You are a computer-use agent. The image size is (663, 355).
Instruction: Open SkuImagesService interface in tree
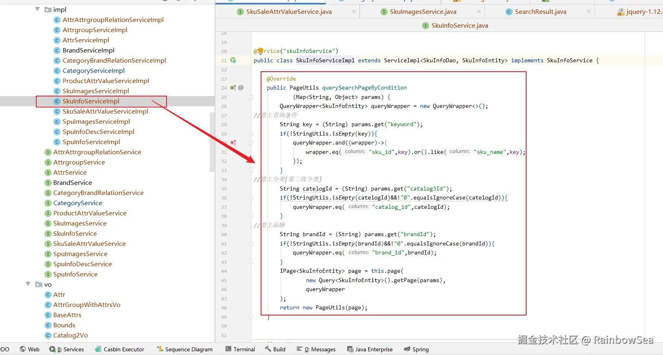coord(80,223)
